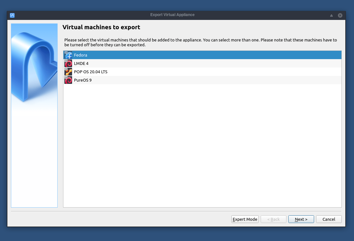Click the Export Virtual Appliance title text
354x241 pixels.
(172, 15)
